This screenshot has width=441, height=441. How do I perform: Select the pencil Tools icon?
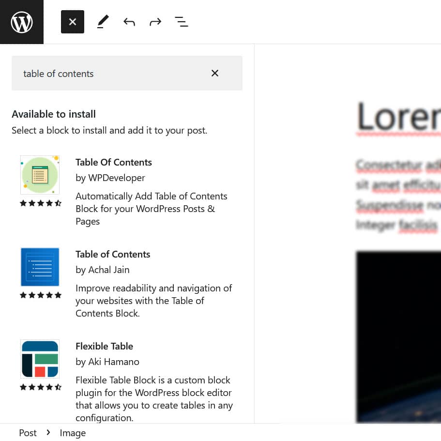[x=103, y=22]
